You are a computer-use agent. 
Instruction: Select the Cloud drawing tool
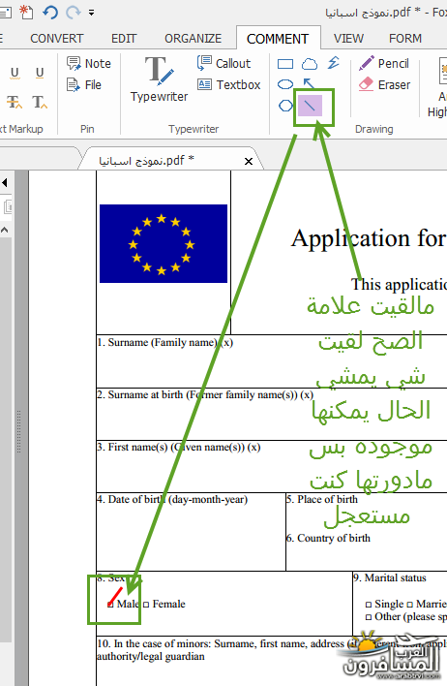click(x=310, y=64)
